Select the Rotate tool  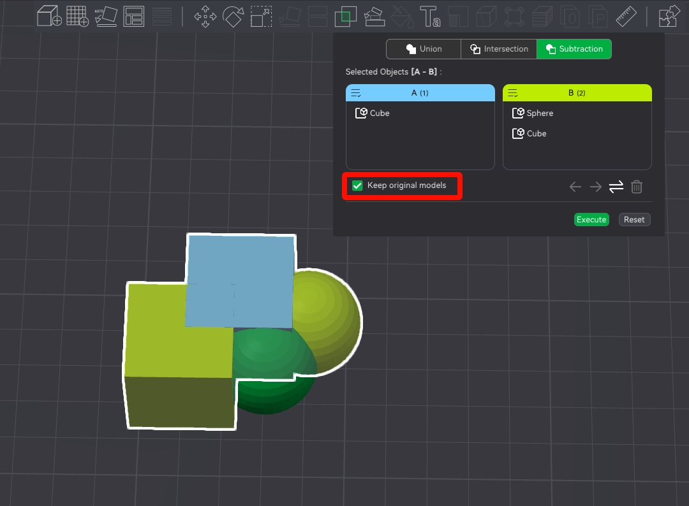[233, 16]
